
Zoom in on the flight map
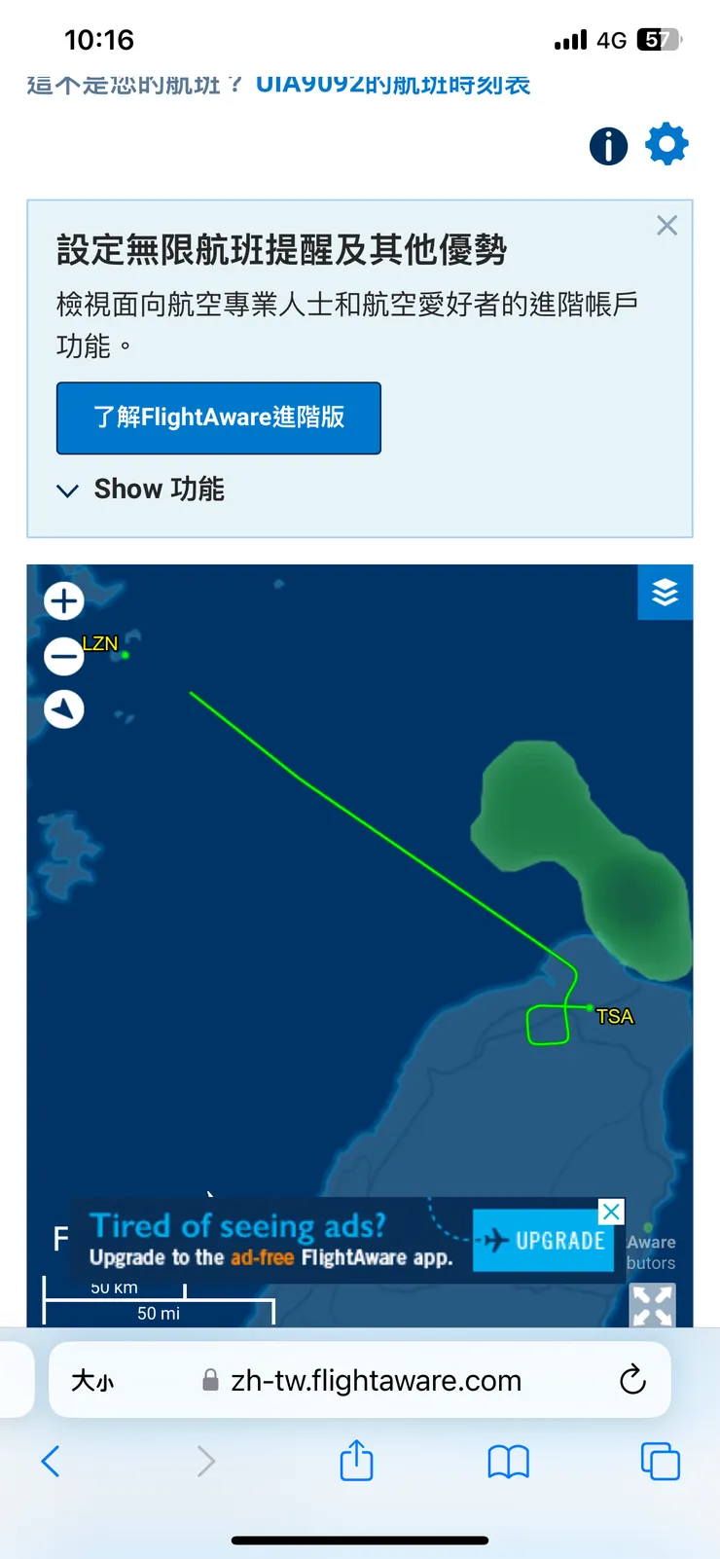[64, 600]
